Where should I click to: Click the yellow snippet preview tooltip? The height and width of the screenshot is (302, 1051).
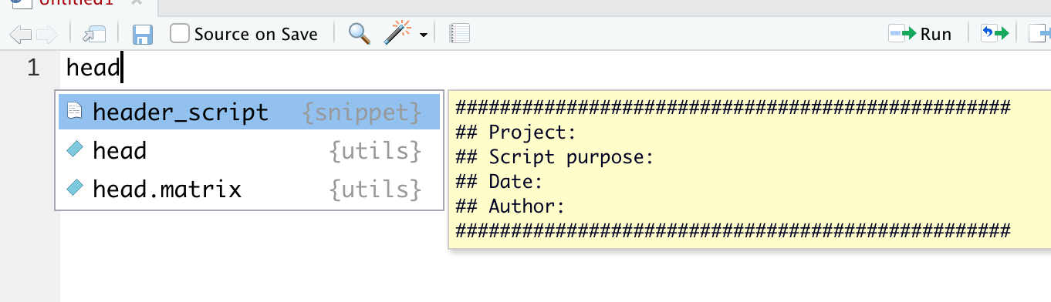(x=749, y=169)
